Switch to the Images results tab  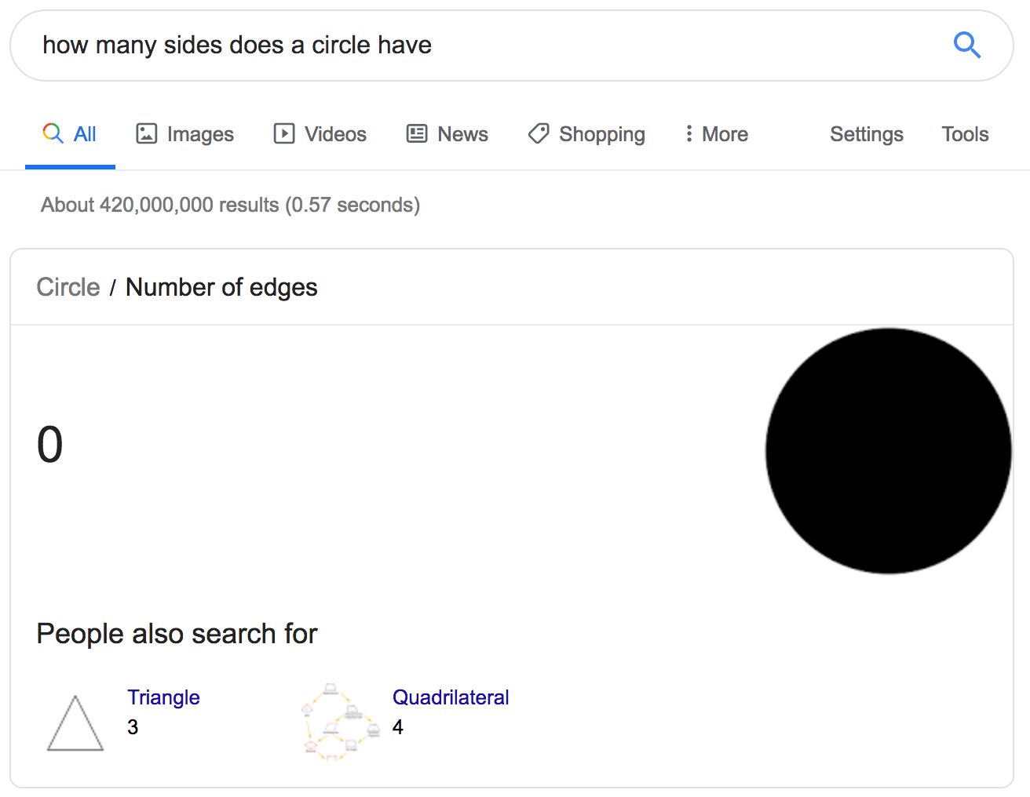[185, 134]
